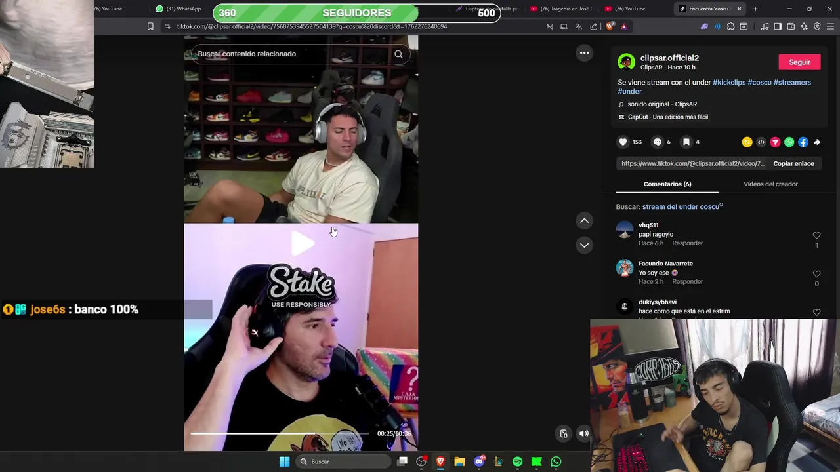This screenshot has width=840, height=472.
Task: Open Facundo Navarrete's profile name
Action: point(665,264)
